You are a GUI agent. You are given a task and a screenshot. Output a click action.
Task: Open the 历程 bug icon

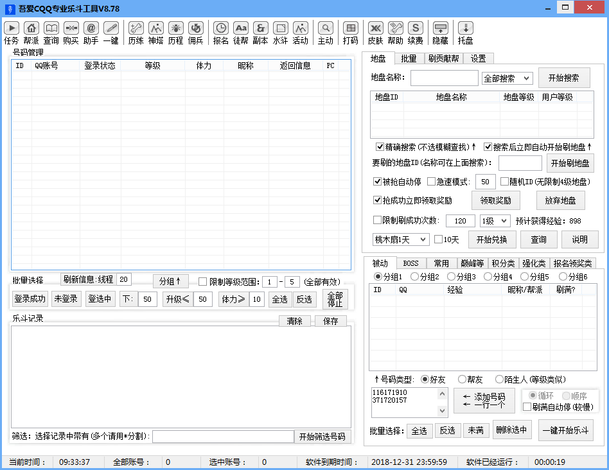click(x=175, y=33)
